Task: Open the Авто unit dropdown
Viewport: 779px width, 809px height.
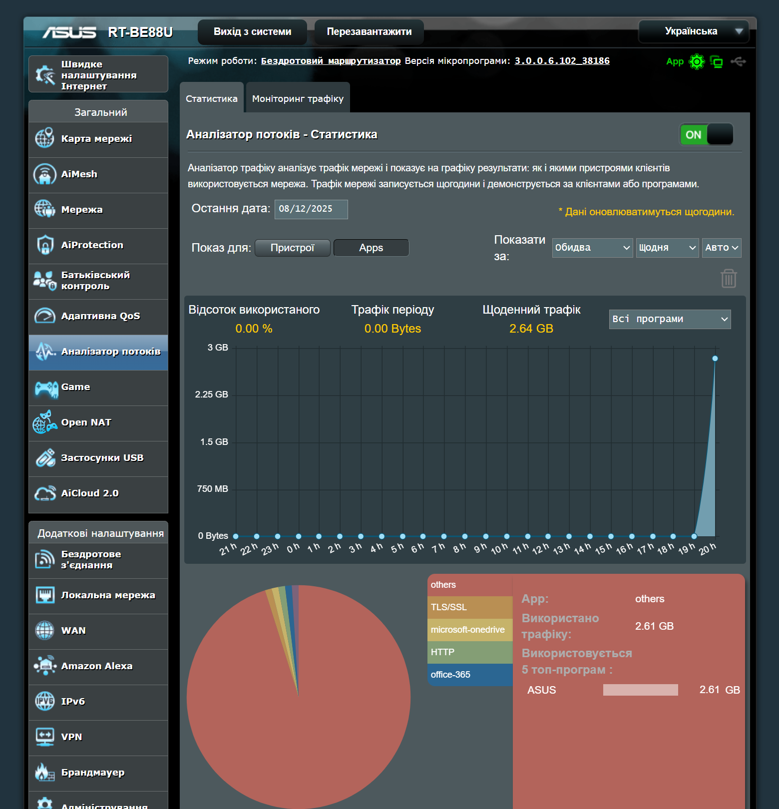Action: 722,248
